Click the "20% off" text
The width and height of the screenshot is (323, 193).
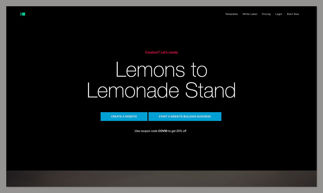[x=181, y=131]
